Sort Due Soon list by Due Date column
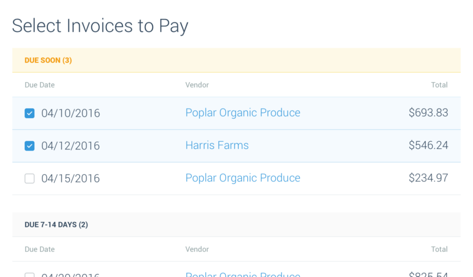The width and height of the screenshot is (473, 277). [x=40, y=85]
